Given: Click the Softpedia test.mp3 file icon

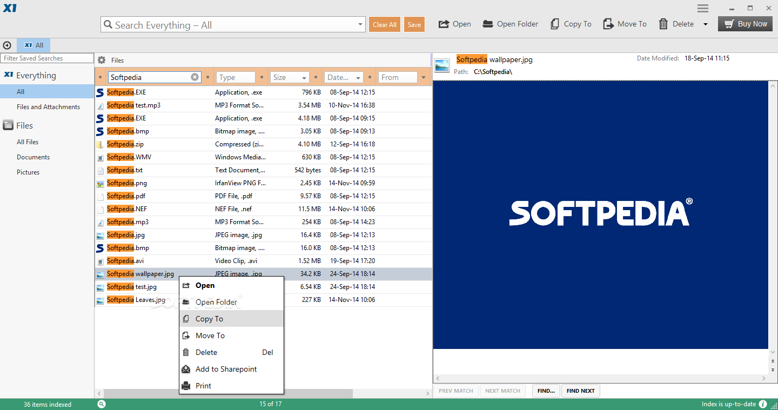Looking at the screenshot, I should pos(100,105).
